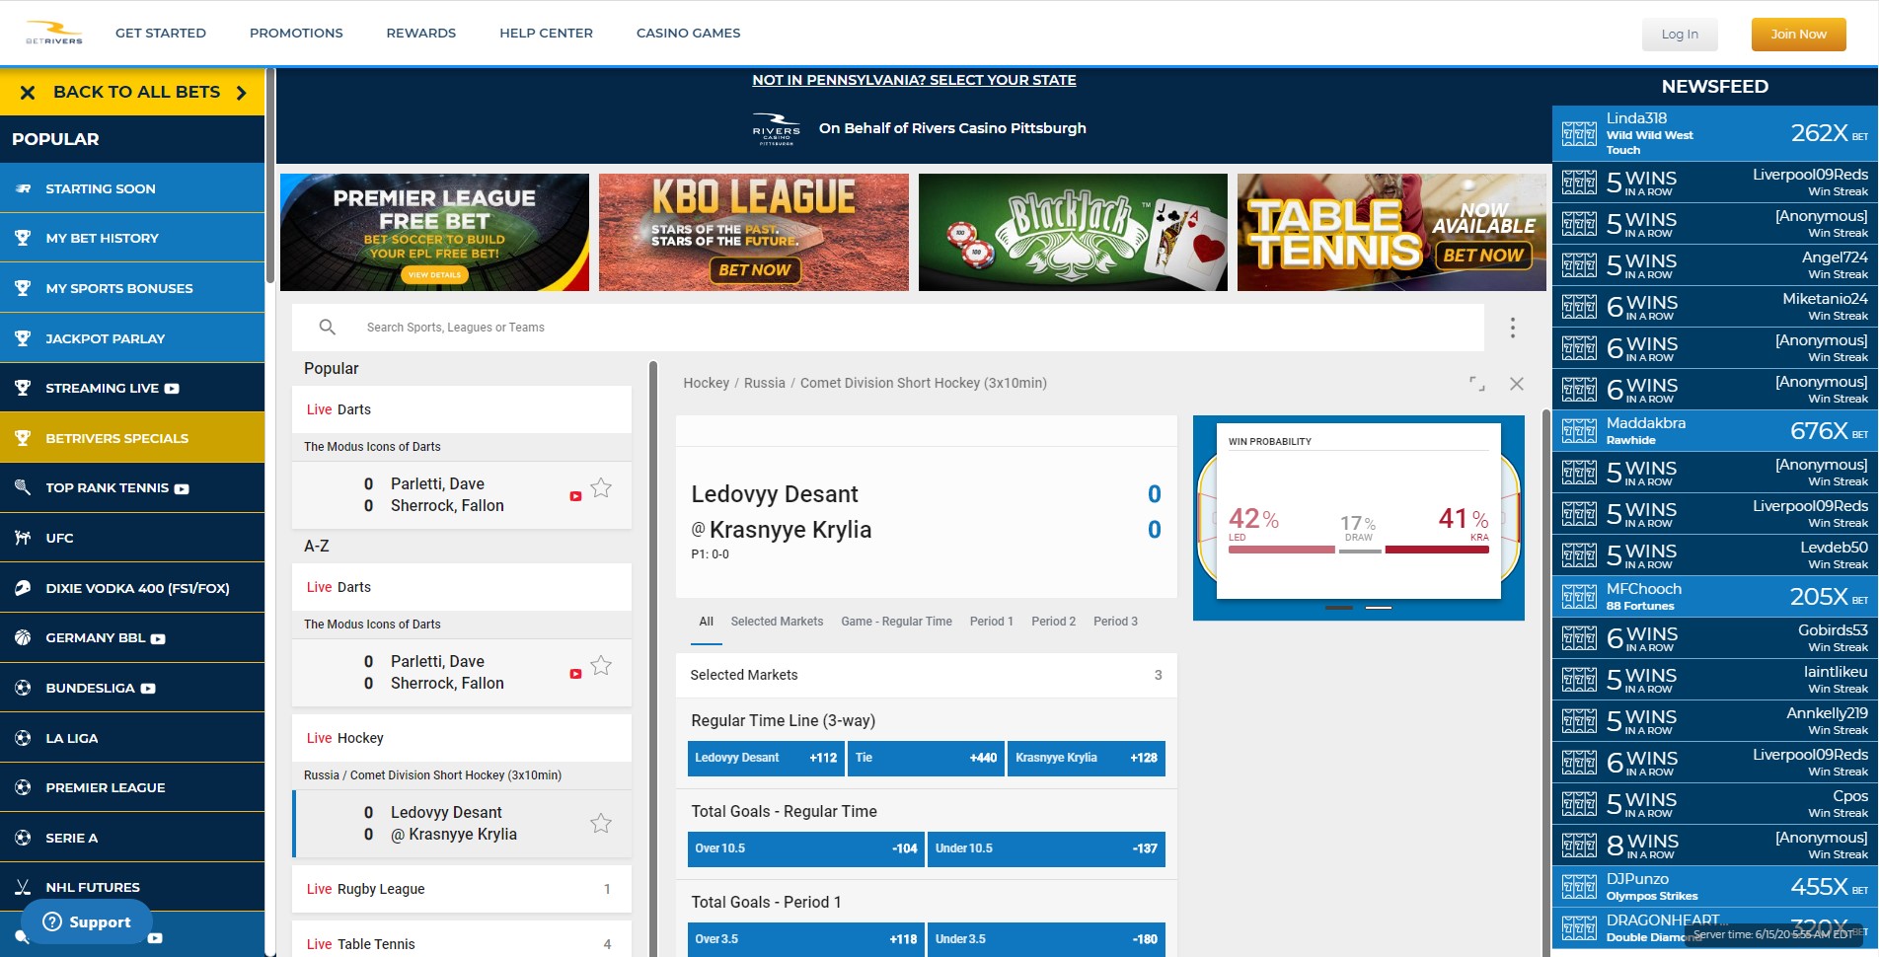The image size is (1879, 957).
Task: Close the hockey event panel
Action: [1517, 384]
